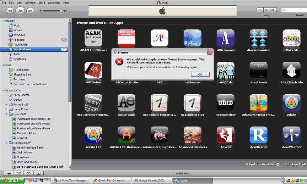Click the sidebar vertical scrollbar thumb

[x=70, y=62]
